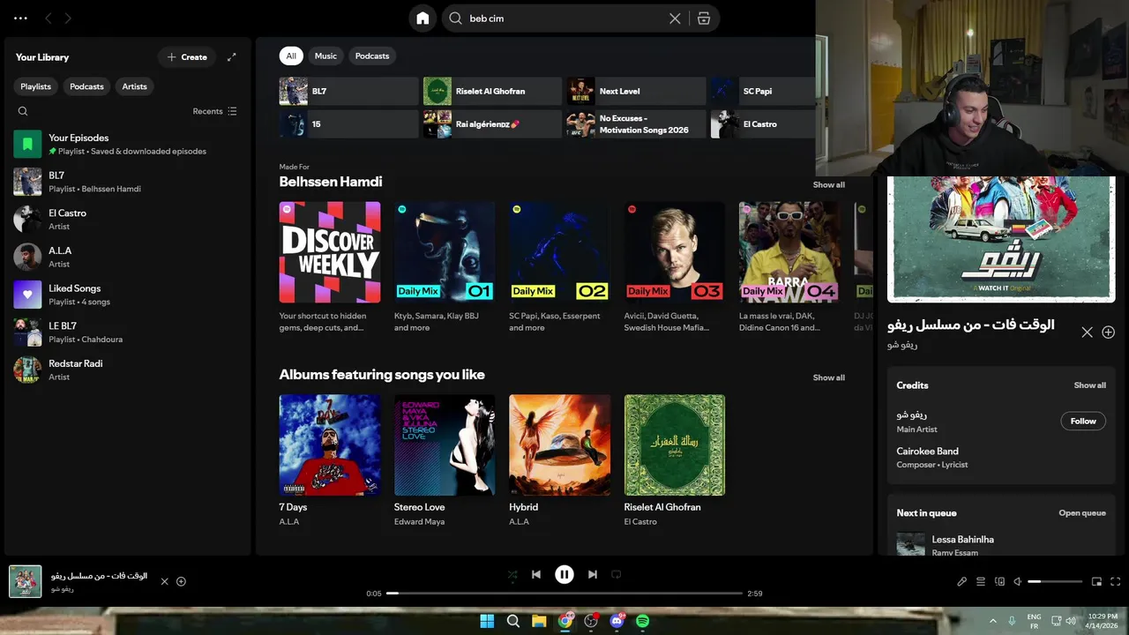
Task: Open the miniplayer
Action: tap(1097, 581)
